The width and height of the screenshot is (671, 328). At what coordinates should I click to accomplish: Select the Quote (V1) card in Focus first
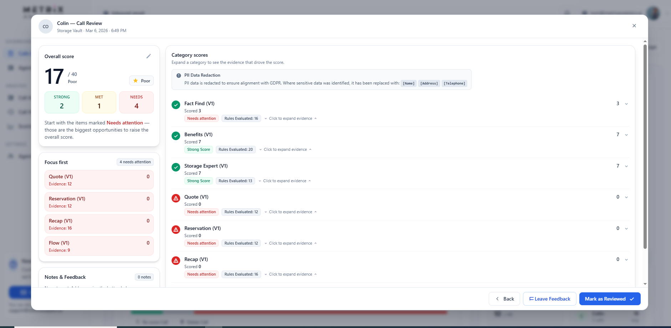click(x=99, y=180)
